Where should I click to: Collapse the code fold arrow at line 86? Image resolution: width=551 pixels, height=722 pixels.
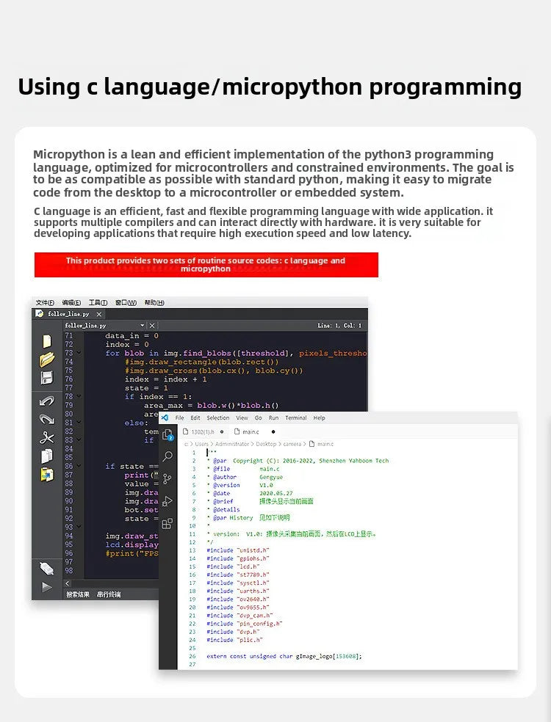79,466
